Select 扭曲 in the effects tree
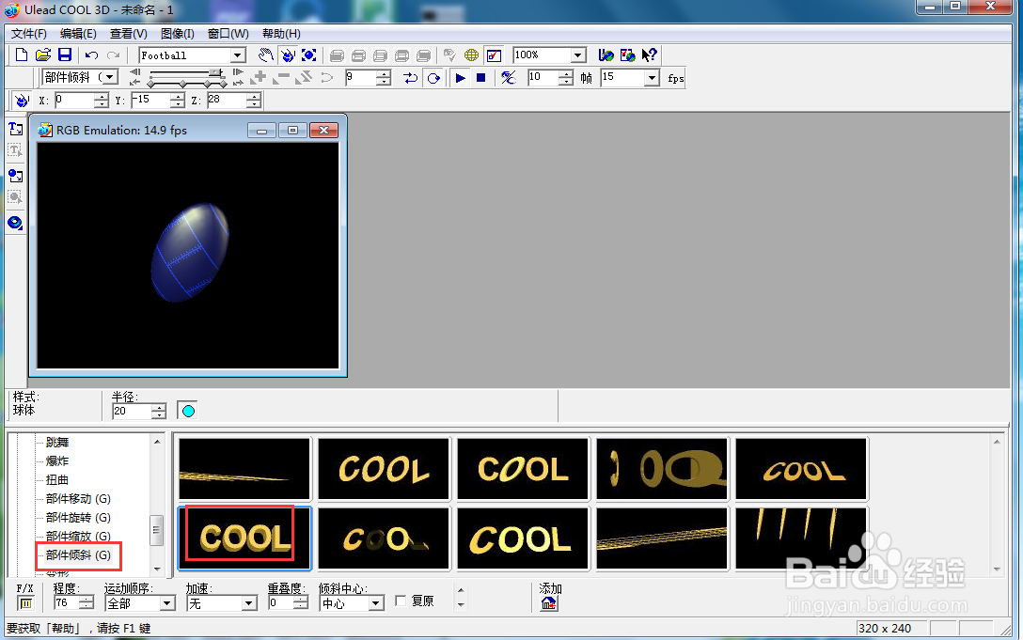This screenshot has width=1023, height=640. [x=57, y=480]
